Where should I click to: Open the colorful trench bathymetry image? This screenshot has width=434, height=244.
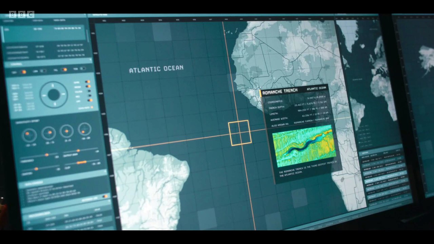click(x=304, y=146)
